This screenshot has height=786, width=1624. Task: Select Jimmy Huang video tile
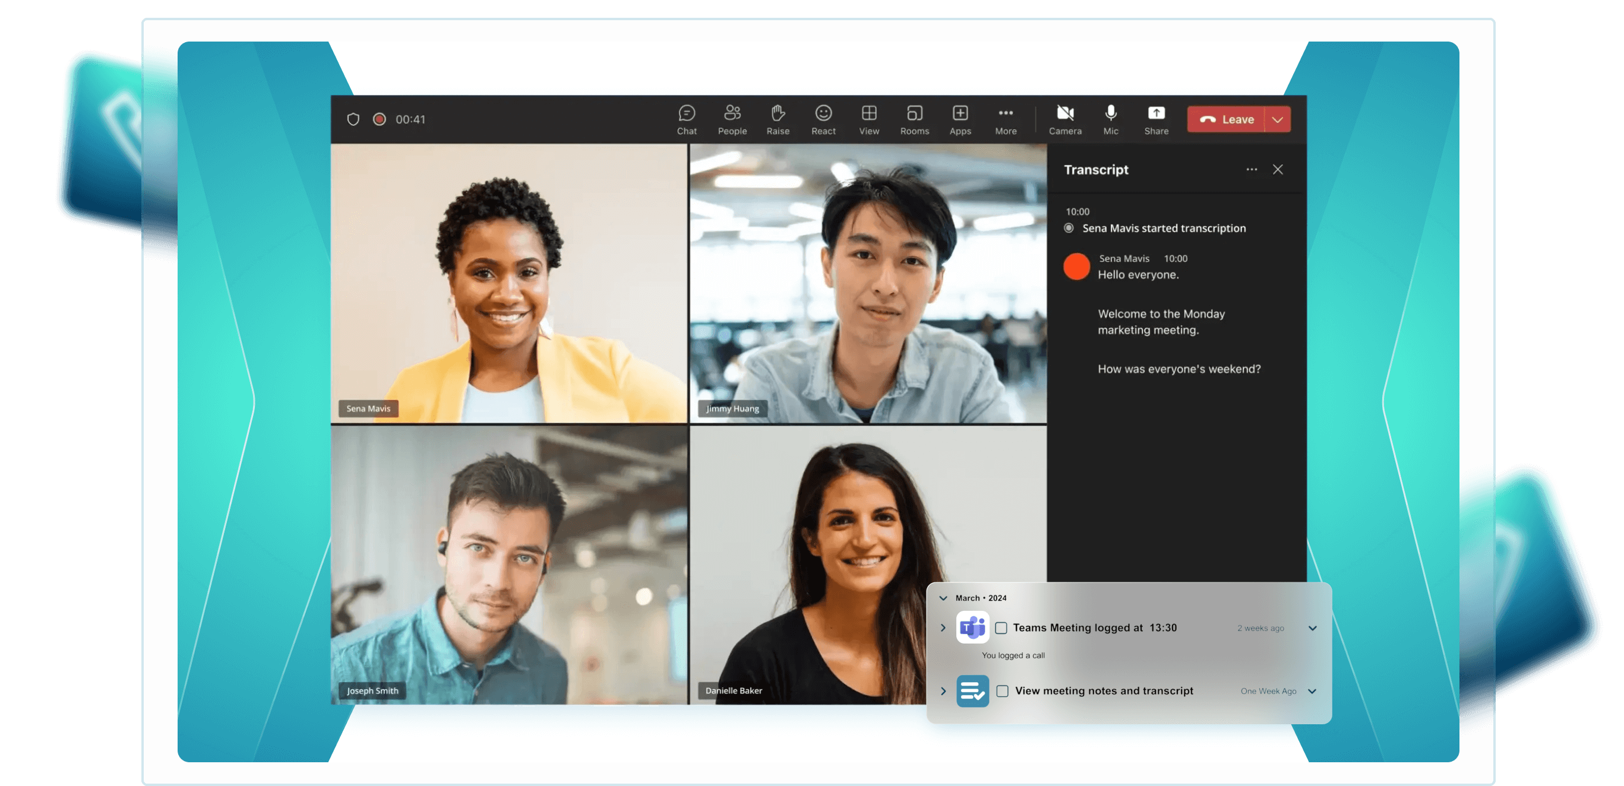coord(868,283)
